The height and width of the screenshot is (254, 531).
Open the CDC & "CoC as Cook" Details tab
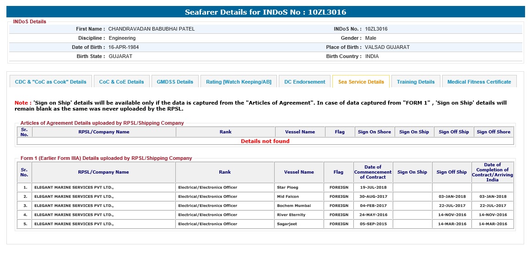tap(50, 82)
